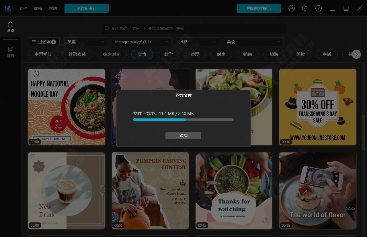Select the 时尚 category tag

click(221, 54)
